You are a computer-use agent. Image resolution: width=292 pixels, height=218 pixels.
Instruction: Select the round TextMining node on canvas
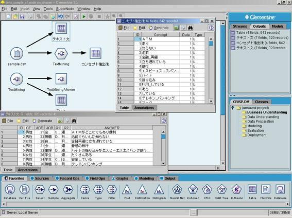(17, 79)
